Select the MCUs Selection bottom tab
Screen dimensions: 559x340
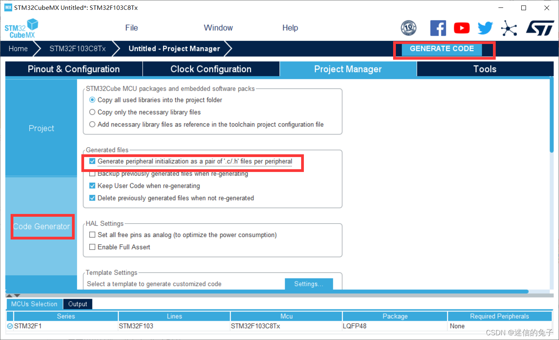[34, 304]
